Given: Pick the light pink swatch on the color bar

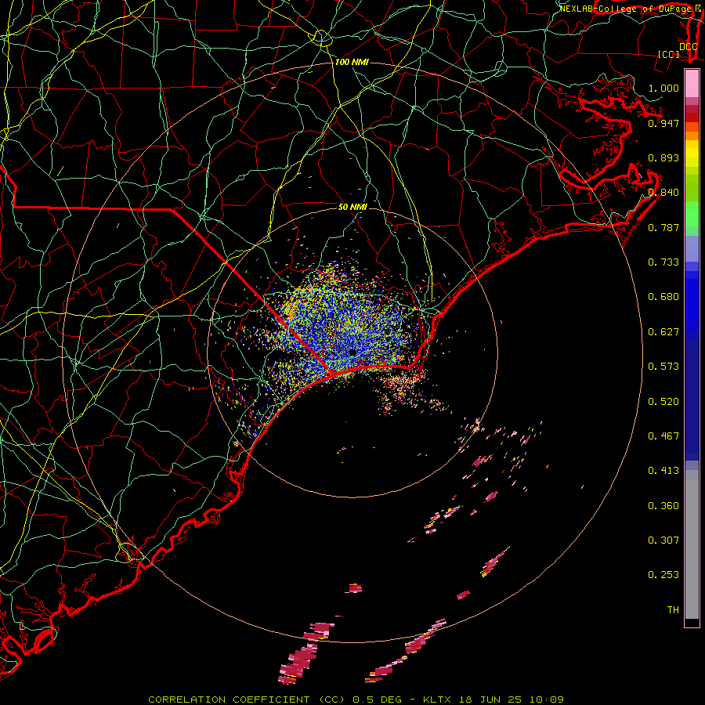Looking at the screenshot, I should (x=692, y=84).
